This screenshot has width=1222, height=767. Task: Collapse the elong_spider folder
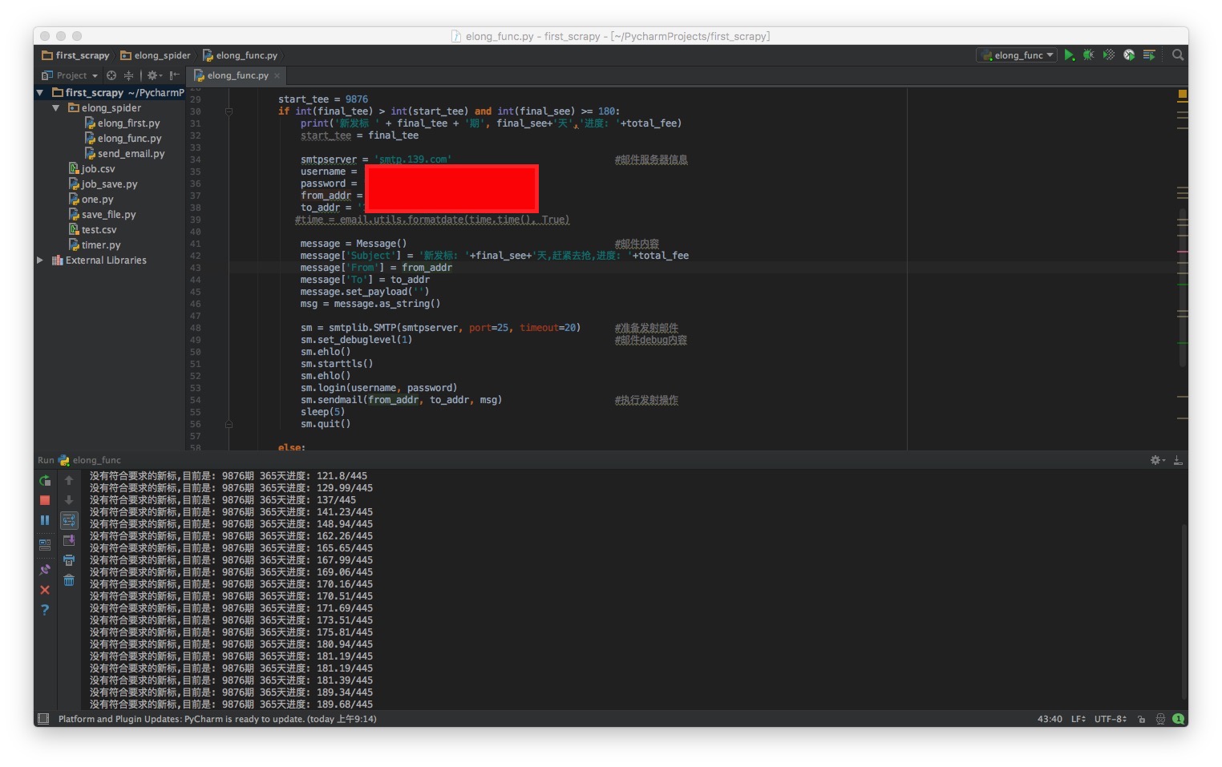tap(55, 108)
